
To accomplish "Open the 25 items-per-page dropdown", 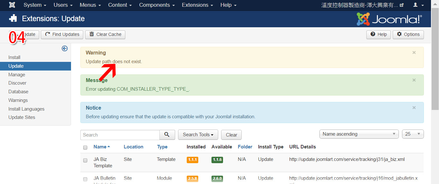I will (x=413, y=134).
